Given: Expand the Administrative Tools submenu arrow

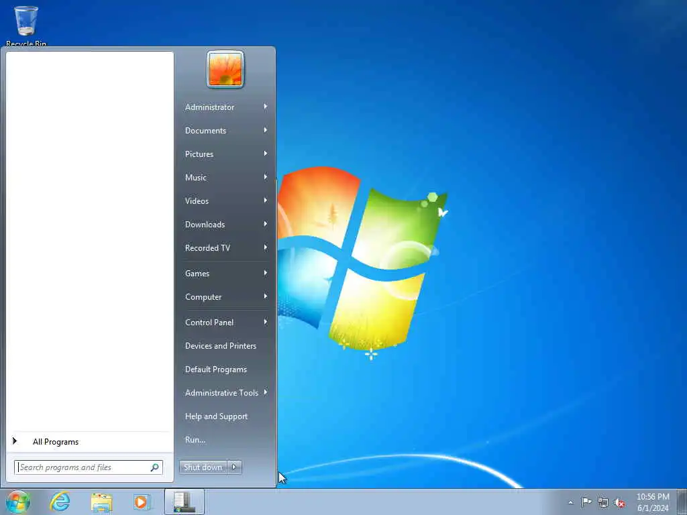Looking at the screenshot, I should pyautogui.click(x=266, y=392).
